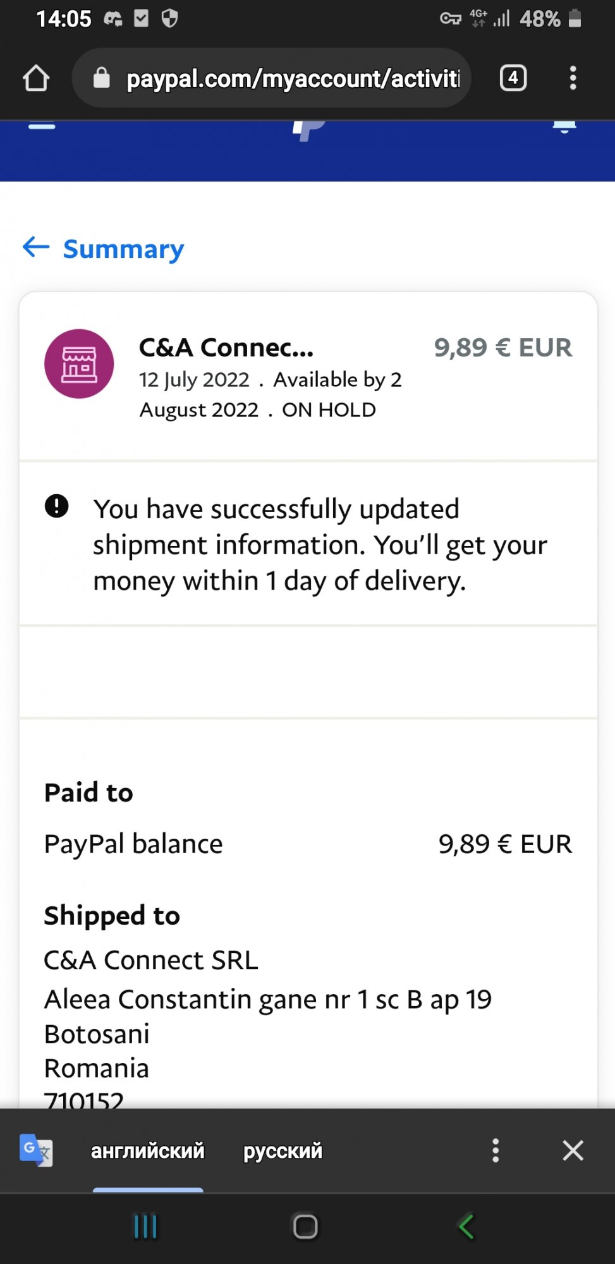Tap the pink merchant store icon

pyautogui.click(x=79, y=364)
